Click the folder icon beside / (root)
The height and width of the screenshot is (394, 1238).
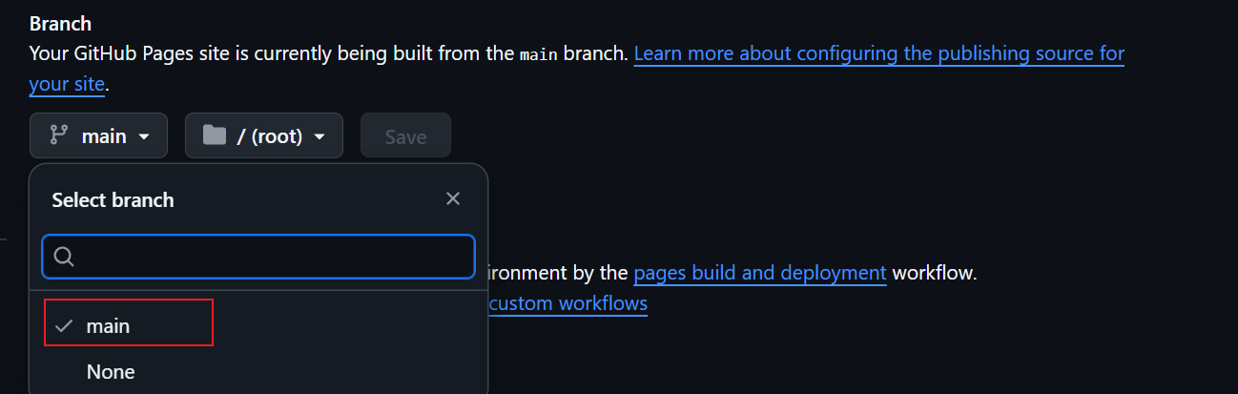tap(215, 136)
